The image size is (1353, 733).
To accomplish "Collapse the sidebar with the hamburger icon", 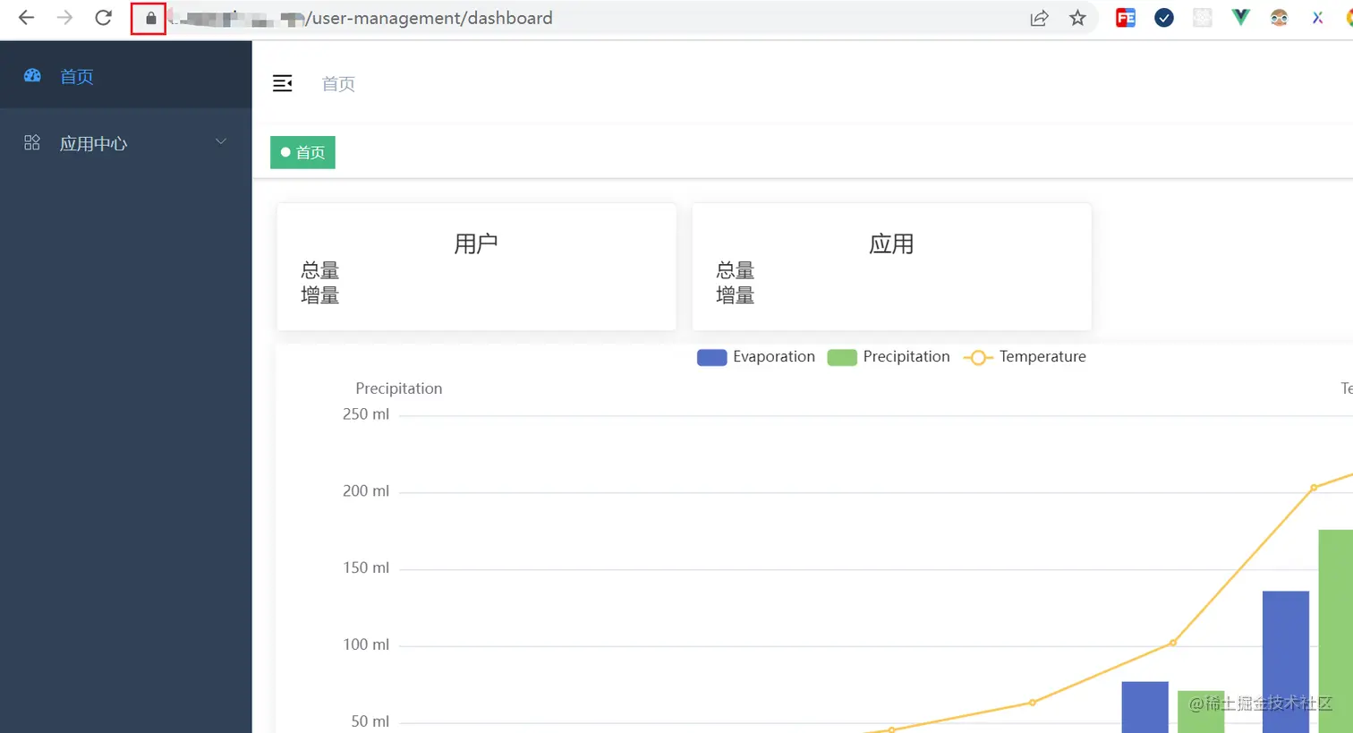I will click(x=283, y=83).
